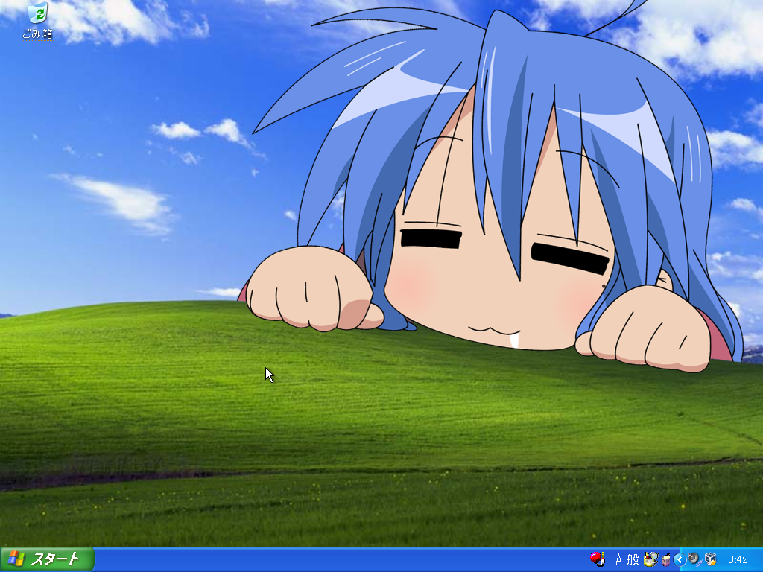
Task: Click the character's closed right eye
Action: click(570, 257)
